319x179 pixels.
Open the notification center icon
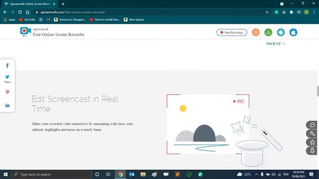click(x=311, y=175)
